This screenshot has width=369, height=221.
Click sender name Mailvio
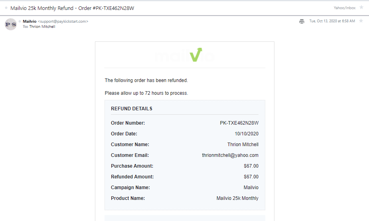30,22
